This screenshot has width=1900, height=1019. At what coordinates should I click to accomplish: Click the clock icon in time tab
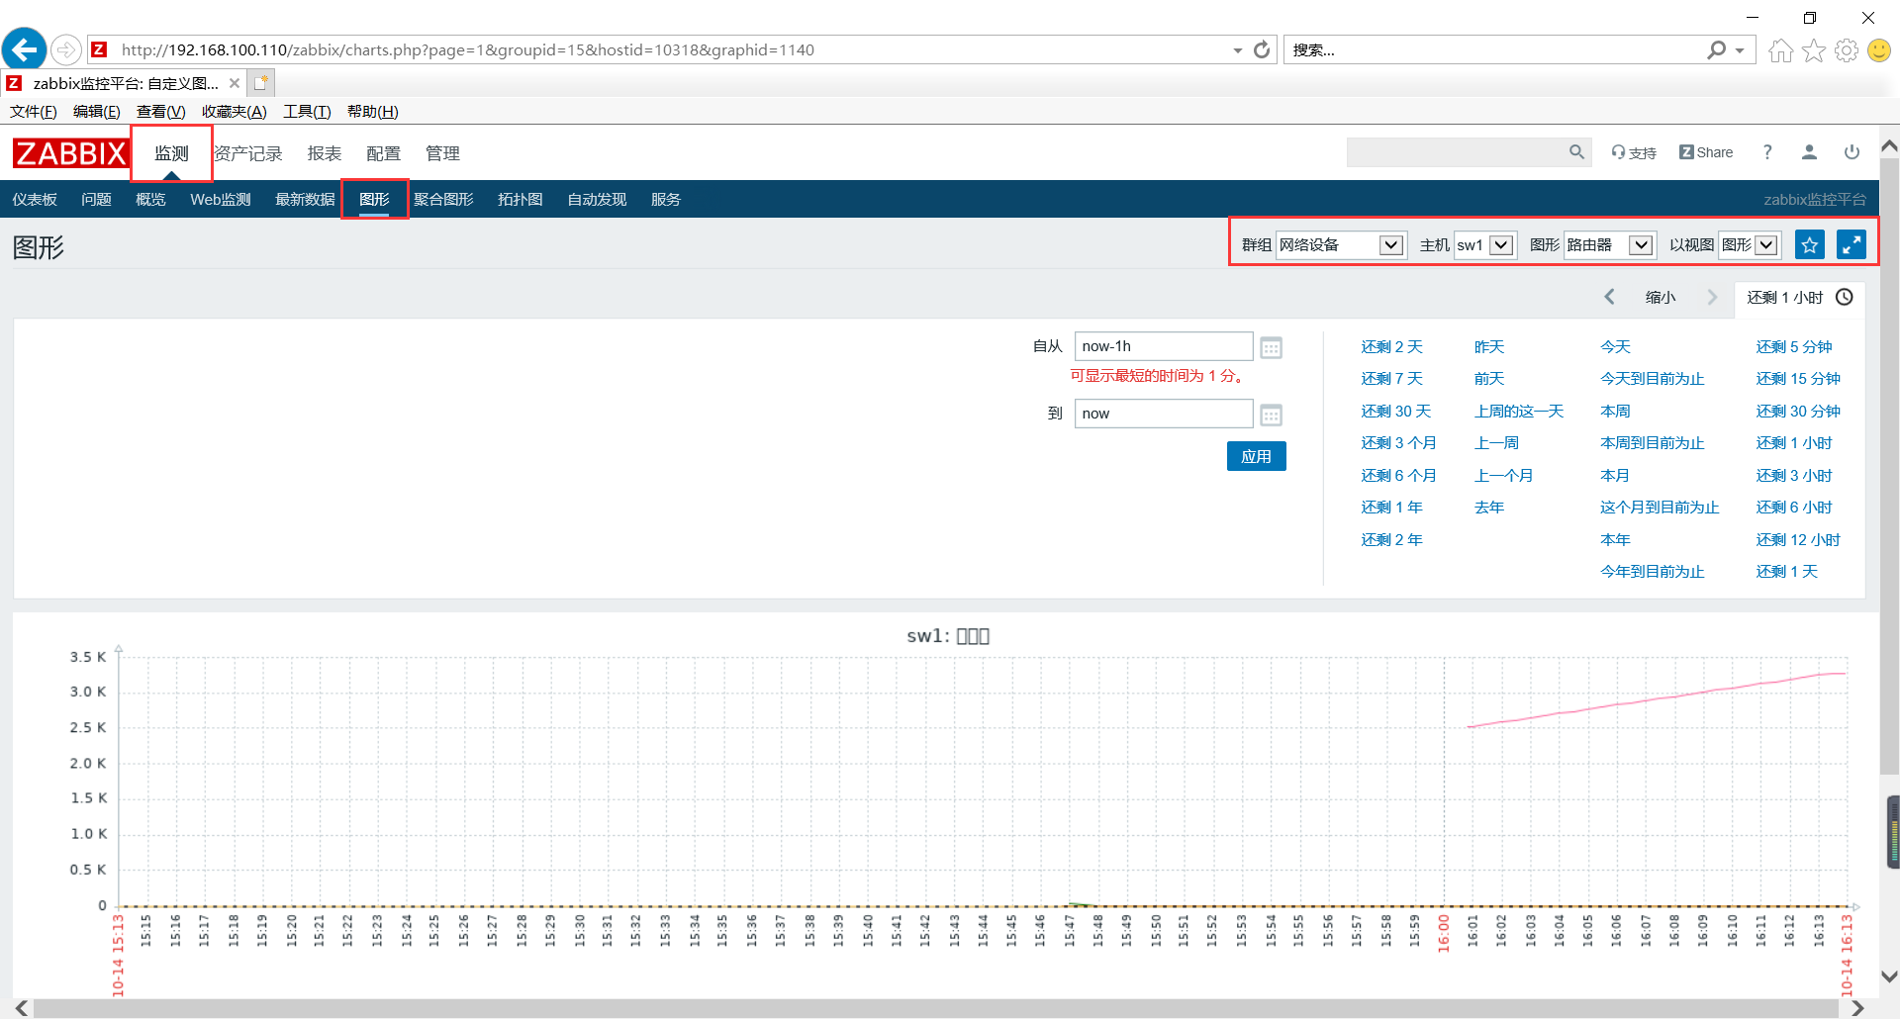pos(1845,297)
